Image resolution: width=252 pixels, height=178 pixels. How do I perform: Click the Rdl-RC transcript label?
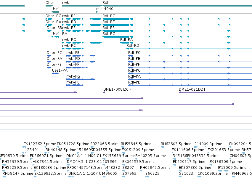[109, 16]
